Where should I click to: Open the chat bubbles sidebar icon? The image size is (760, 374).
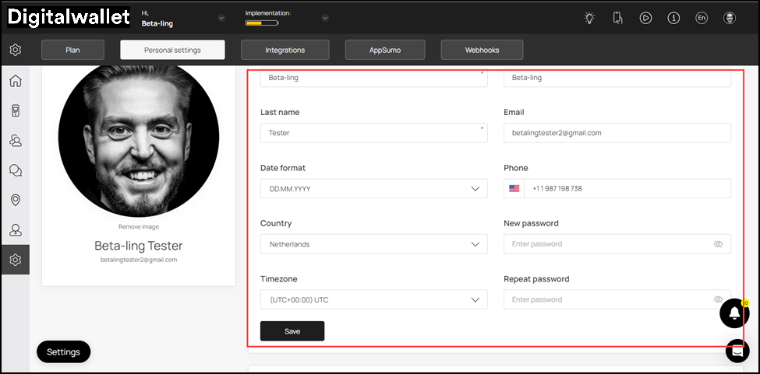15,170
